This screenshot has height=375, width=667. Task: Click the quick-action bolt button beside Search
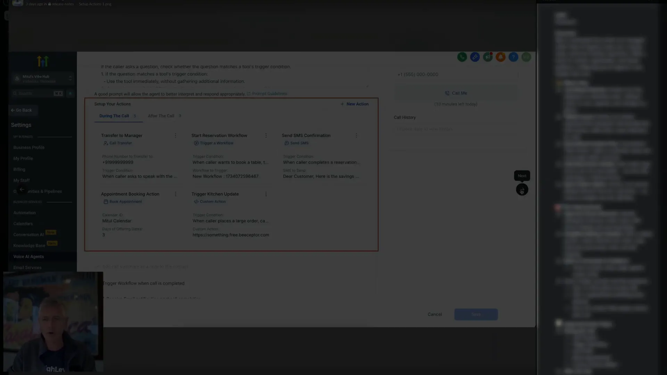(x=70, y=93)
